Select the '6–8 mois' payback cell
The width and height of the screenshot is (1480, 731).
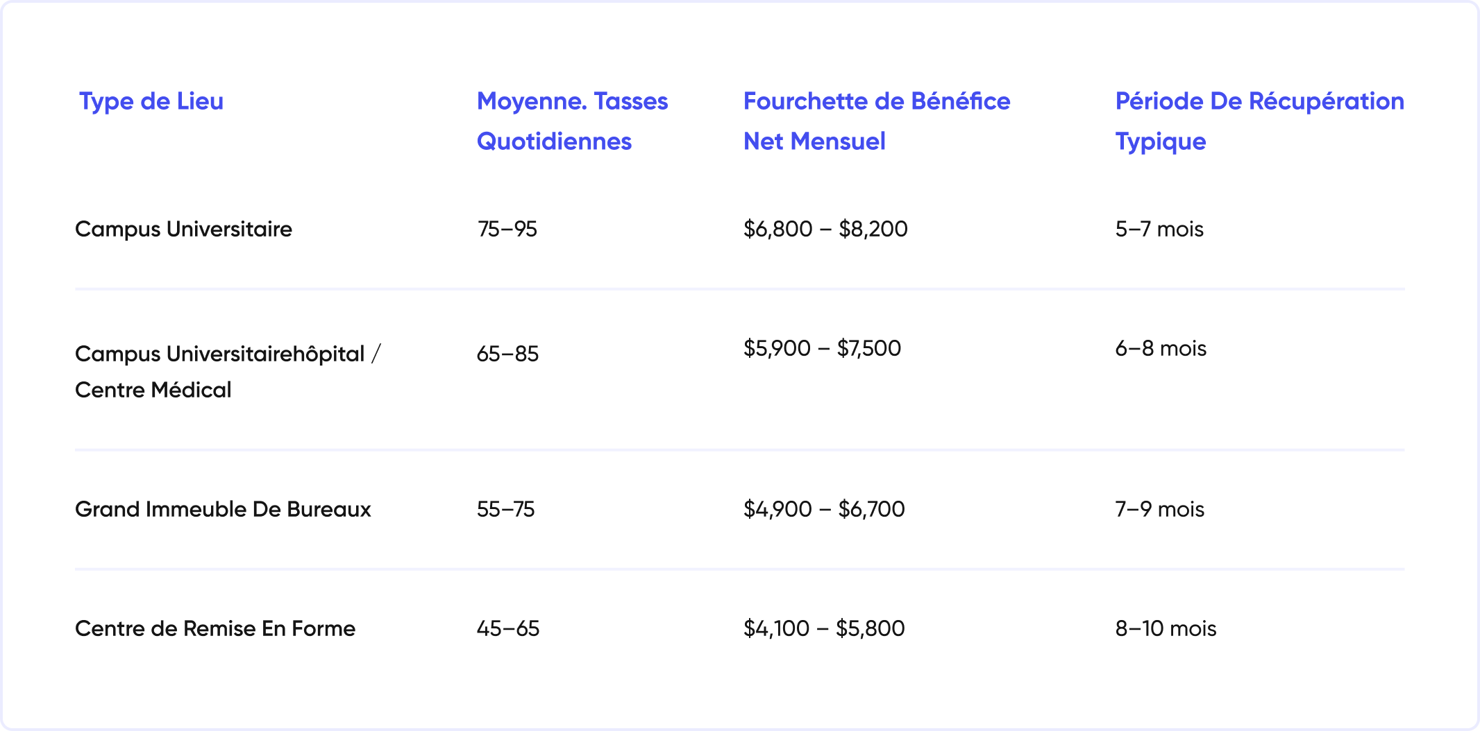1161,348
